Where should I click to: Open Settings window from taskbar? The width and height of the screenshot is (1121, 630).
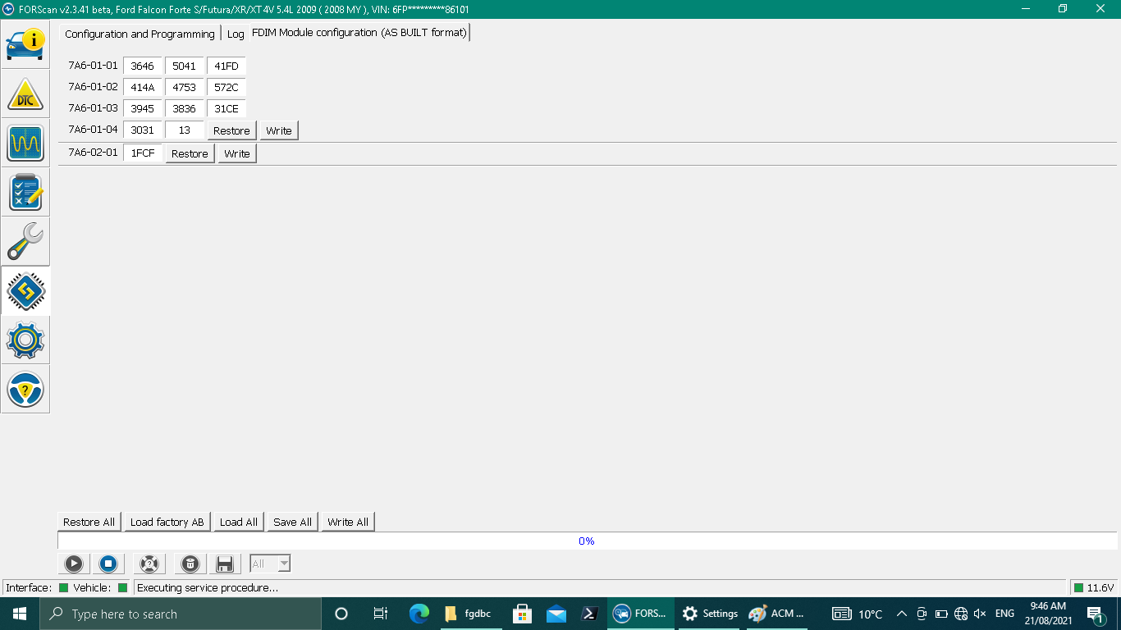(711, 614)
